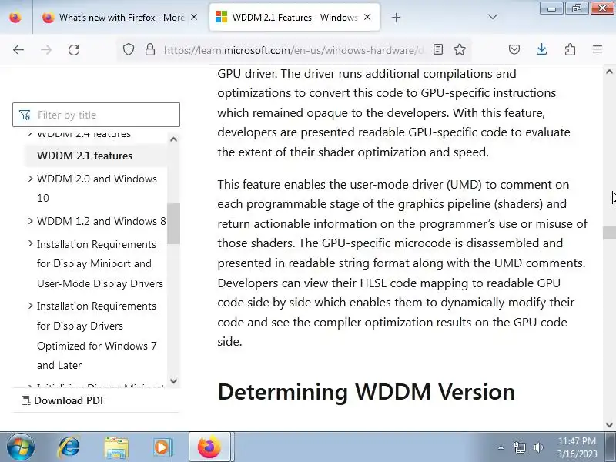Open the list all tabs dropdown

492,17
